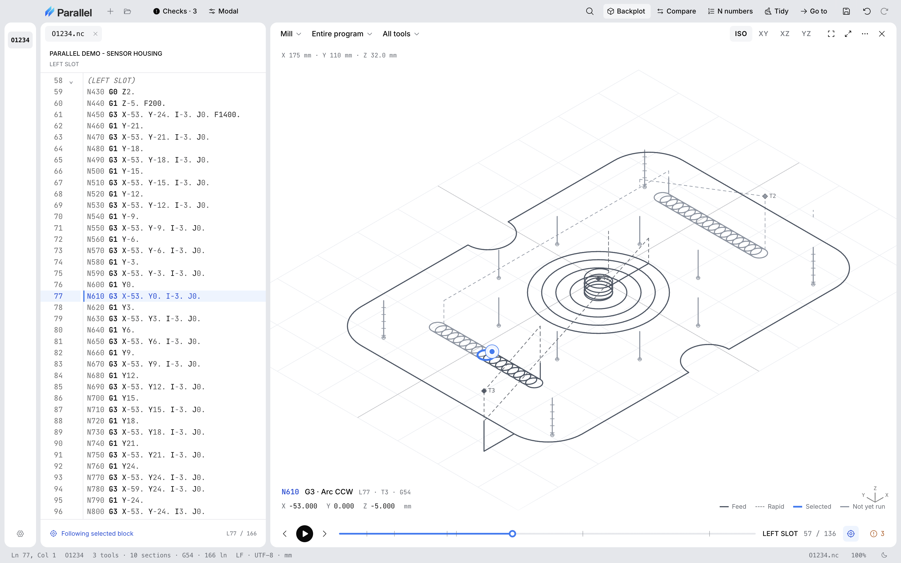Viewport: 901px width, 563px height.
Task: Close the 01234.nc file tab
Action: click(95, 34)
